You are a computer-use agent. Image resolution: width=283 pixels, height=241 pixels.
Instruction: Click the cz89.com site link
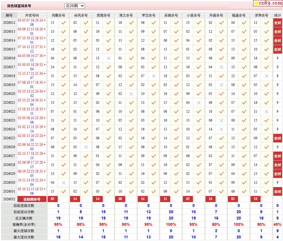click(268, 3)
